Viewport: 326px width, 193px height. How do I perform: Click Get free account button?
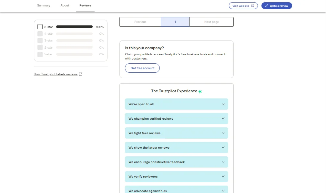pos(142,68)
